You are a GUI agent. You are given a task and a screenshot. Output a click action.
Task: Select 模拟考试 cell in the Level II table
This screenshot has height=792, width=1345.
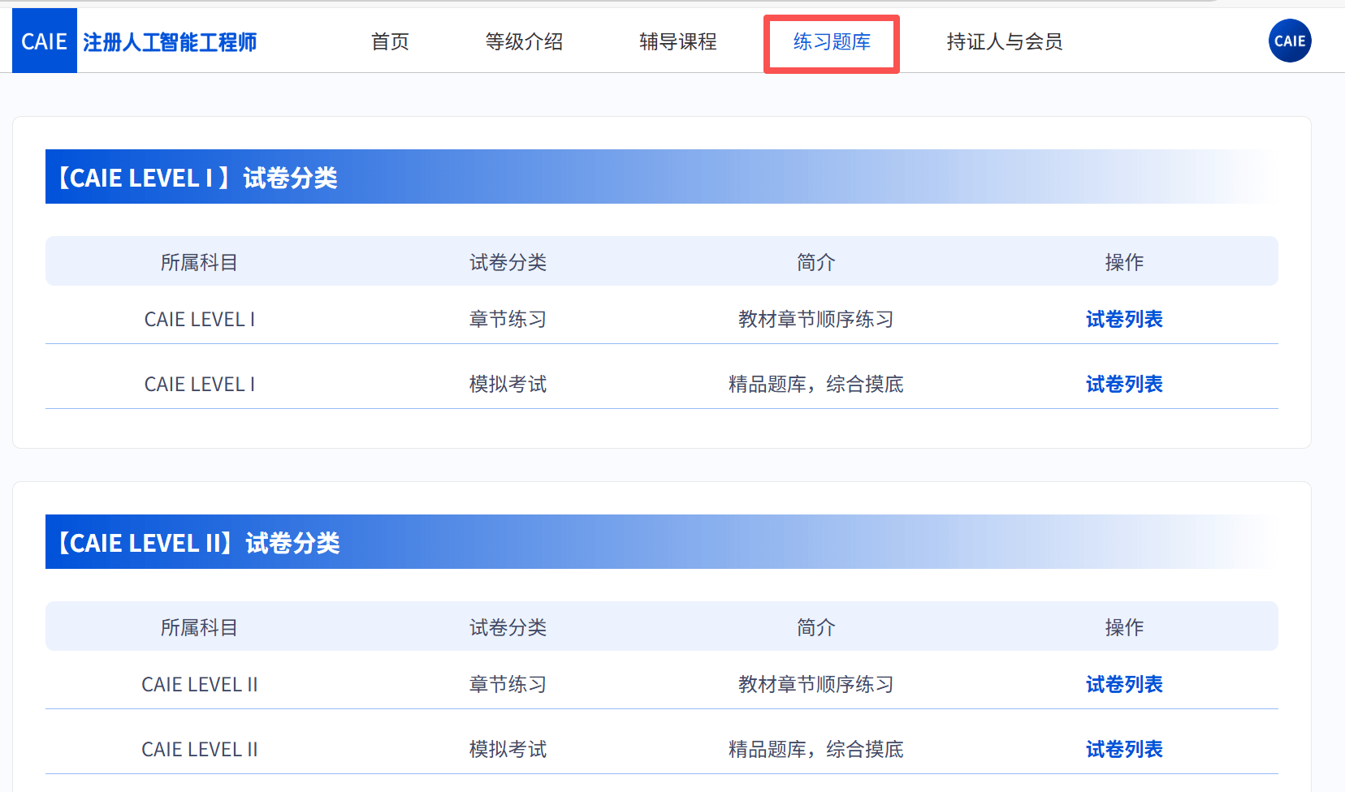[x=508, y=750]
